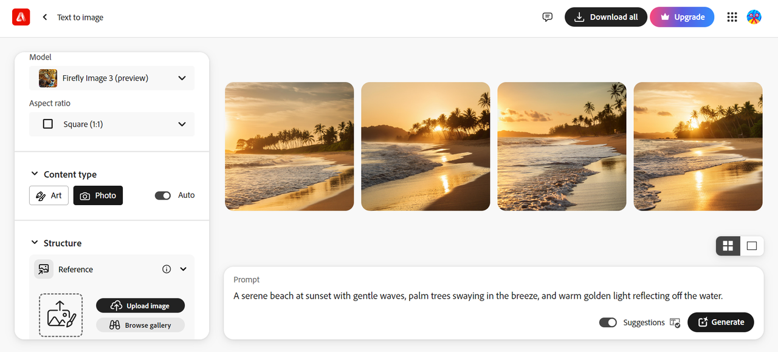Switch to the single image view icon
The width and height of the screenshot is (778, 352).
tap(752, 246)
